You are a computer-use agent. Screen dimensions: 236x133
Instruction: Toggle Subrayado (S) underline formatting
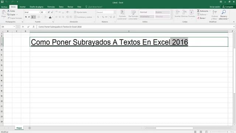32,17
